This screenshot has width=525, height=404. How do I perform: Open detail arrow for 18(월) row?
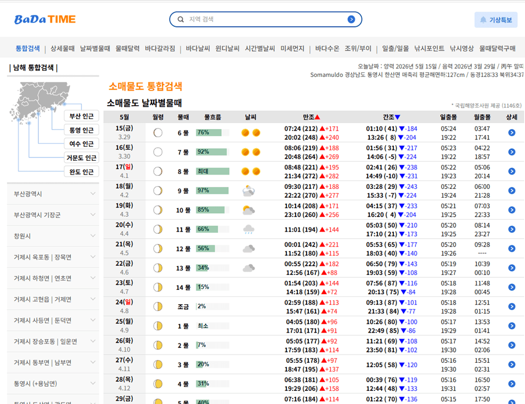click(512, 190)
